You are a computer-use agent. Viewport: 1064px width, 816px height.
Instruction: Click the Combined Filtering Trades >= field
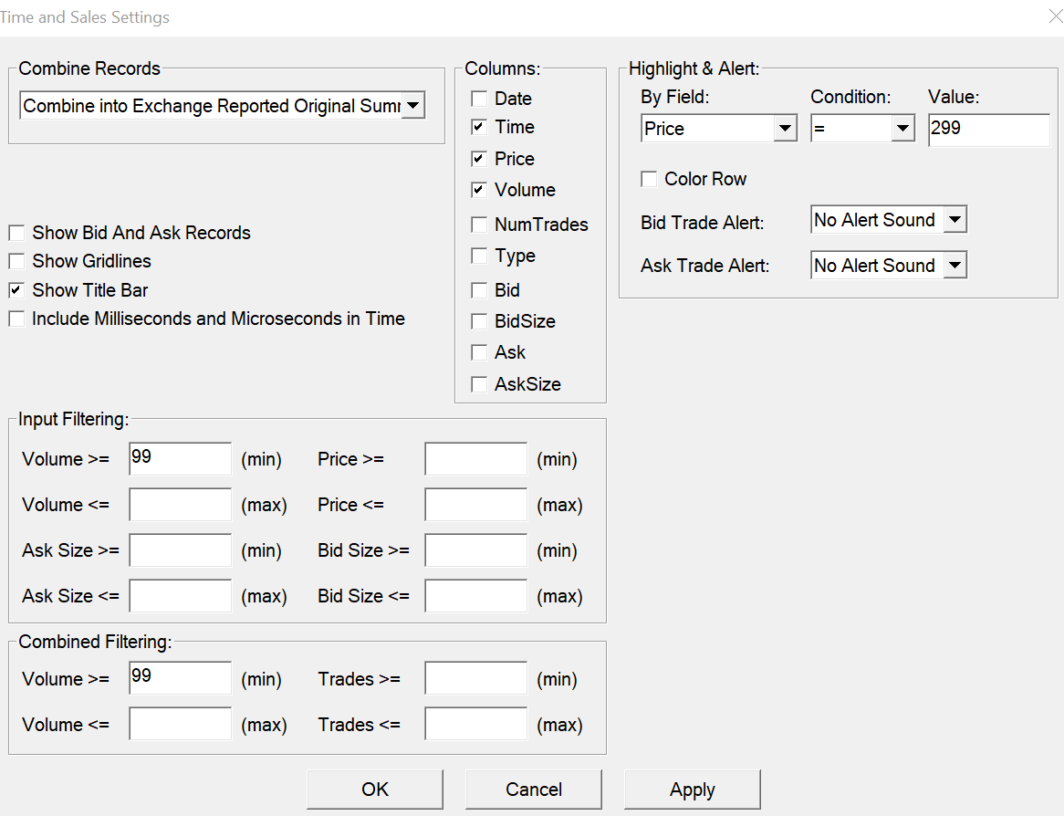click(475, 679)
